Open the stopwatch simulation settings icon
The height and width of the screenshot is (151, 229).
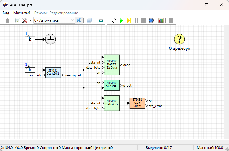tap(114, 20)
